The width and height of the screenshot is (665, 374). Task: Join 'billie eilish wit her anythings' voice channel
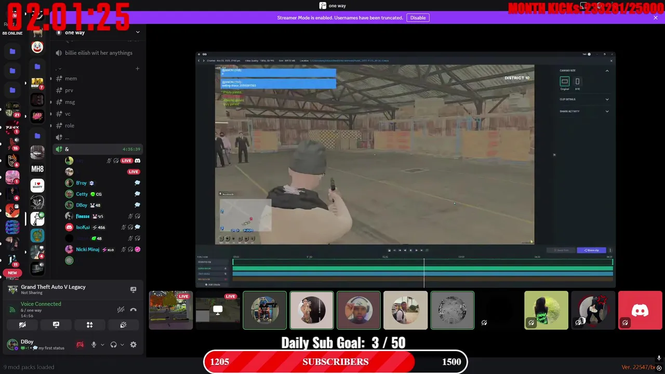[98, 53]
